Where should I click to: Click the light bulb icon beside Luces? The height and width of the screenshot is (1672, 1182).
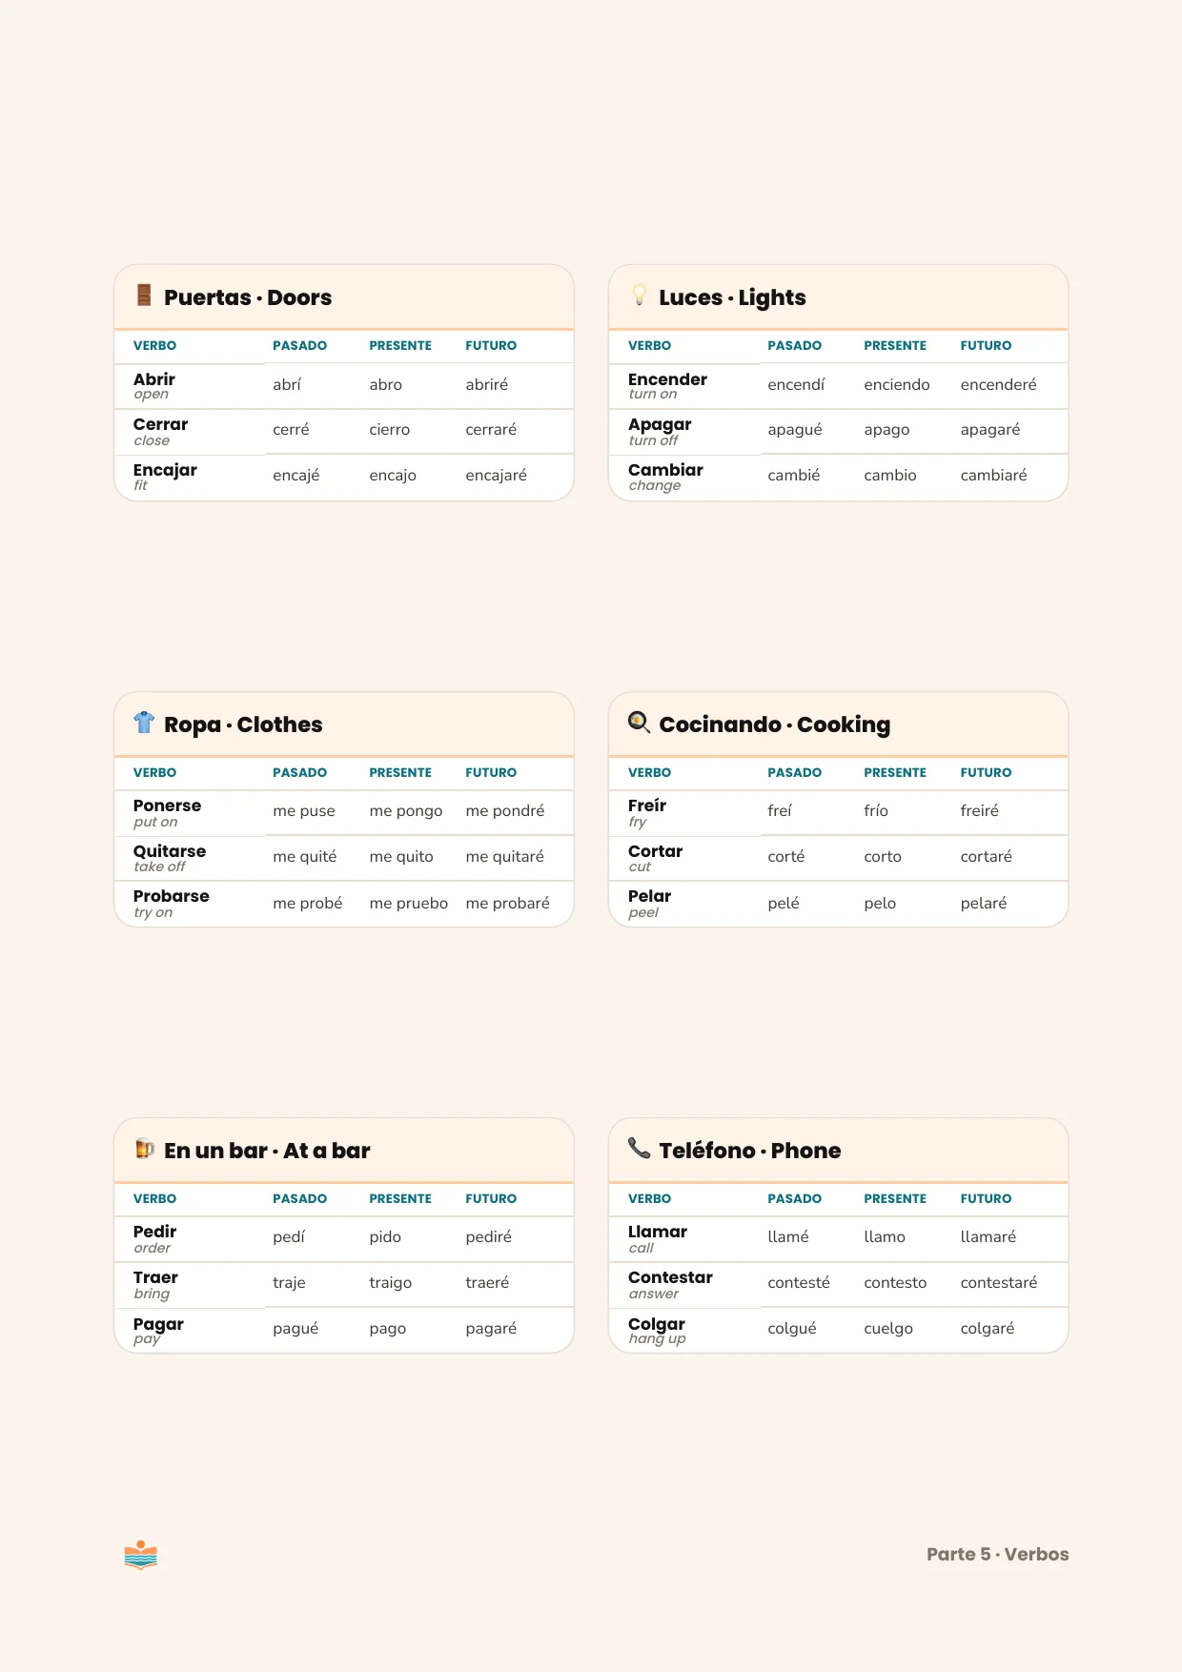(x=640, y=296)
